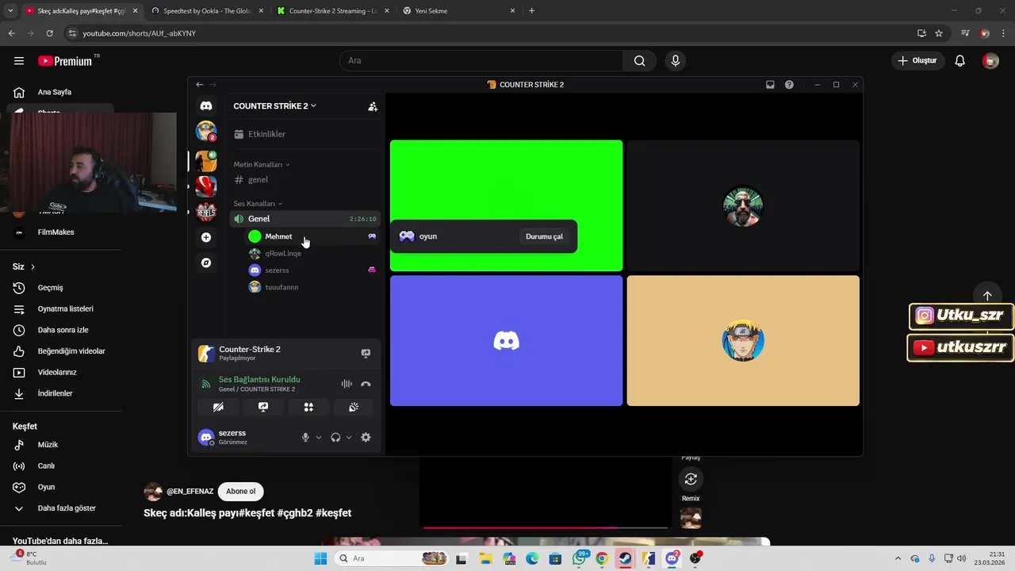Click the Chrome address bar URL
This screenshot has height=571, width=1015.
coord(140,33)
